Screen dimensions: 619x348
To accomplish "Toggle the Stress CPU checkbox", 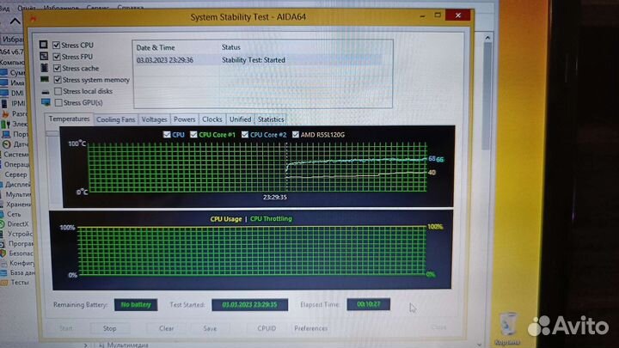I will pos(57,45).
